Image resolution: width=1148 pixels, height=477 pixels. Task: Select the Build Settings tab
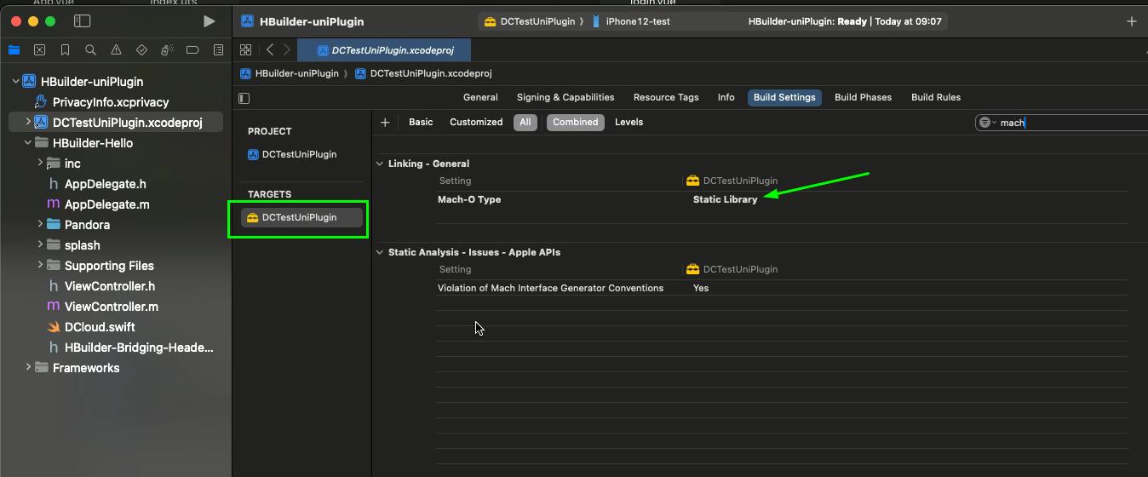[x=784, y=97]
